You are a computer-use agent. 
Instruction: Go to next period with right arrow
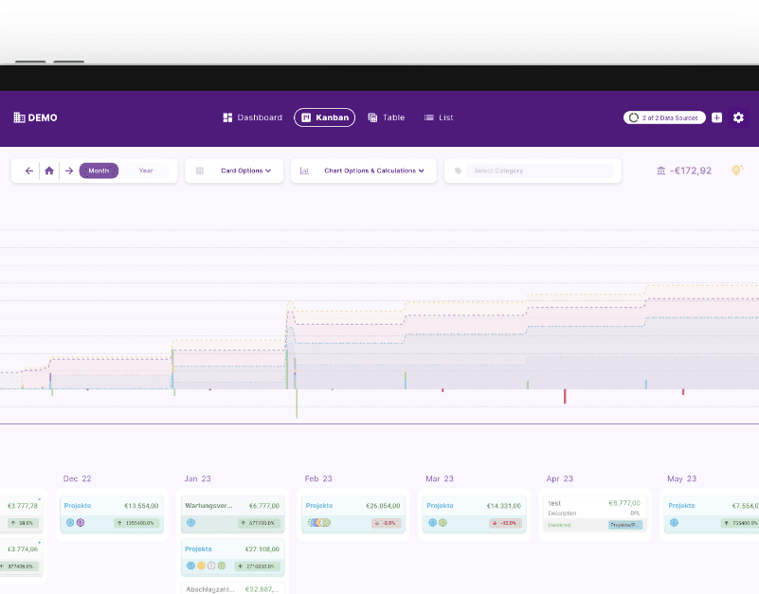(x=69, y=171)
